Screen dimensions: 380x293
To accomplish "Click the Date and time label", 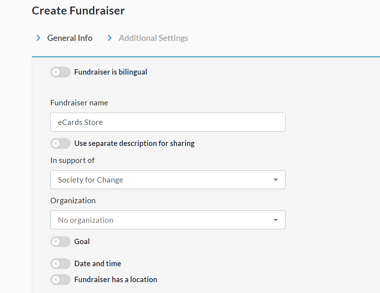I will click(97, 264).
